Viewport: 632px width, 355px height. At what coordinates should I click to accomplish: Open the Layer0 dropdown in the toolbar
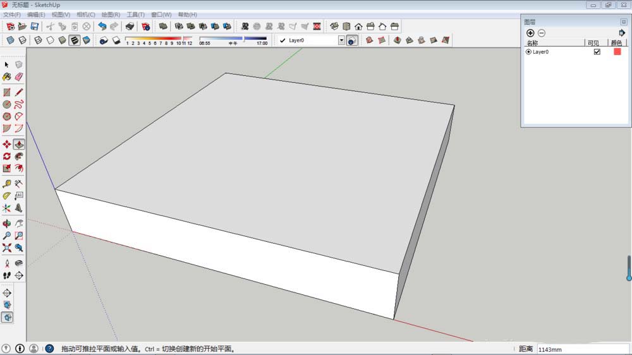[x=341, y=40]
